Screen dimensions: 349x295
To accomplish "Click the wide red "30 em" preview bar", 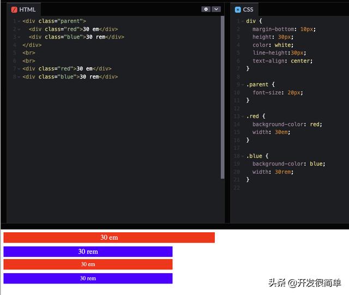I will 109,238.
